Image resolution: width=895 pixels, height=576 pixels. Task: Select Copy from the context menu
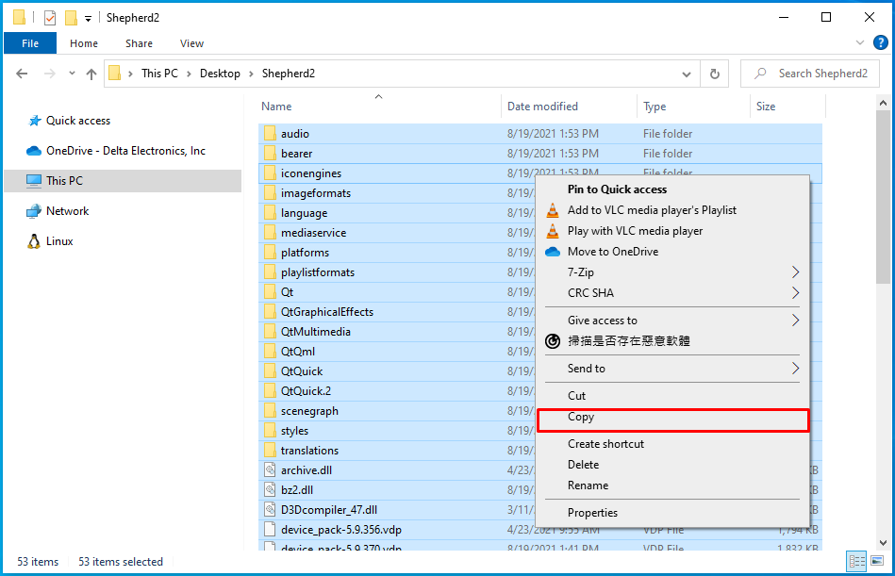point(581,417)
